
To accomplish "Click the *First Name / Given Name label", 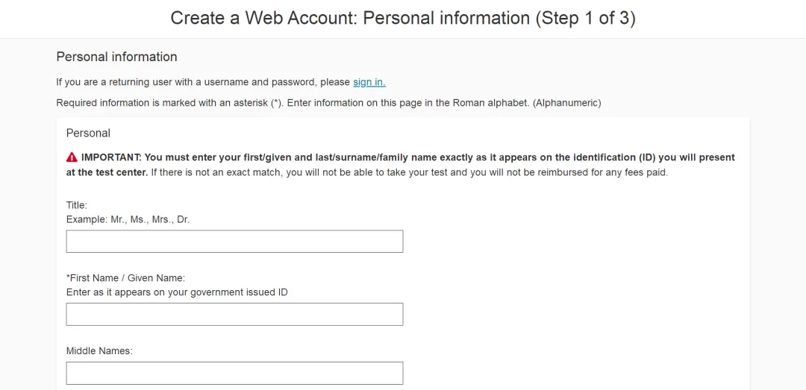I will pyautogui.click(x=125, y=278).
